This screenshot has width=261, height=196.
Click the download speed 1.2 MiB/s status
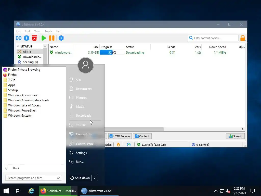[151, 144]
